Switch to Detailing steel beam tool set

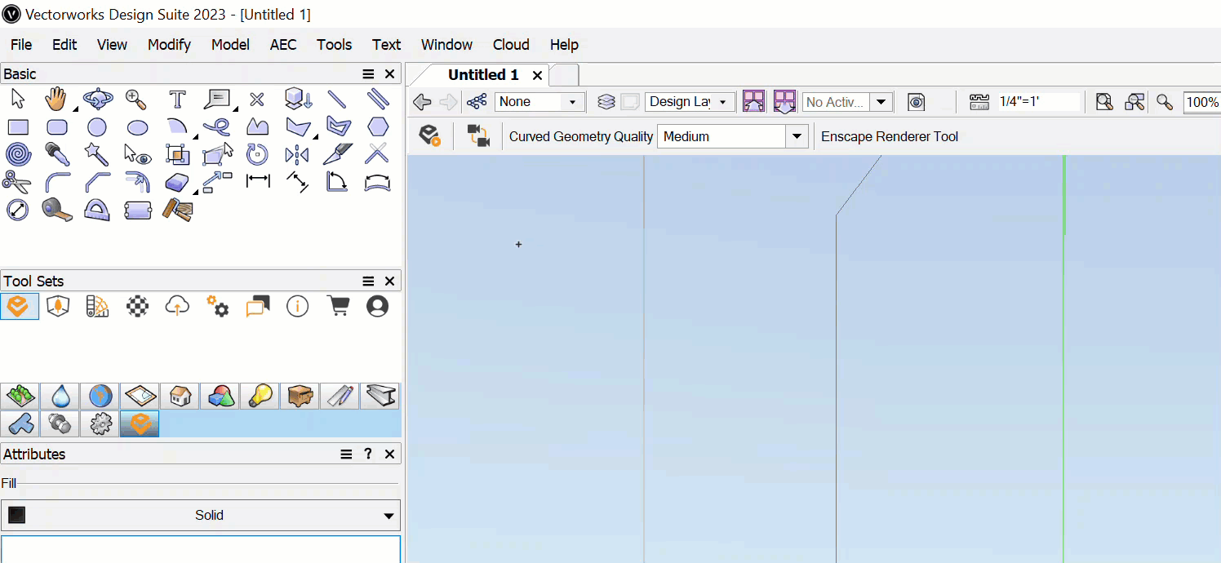click(380, 396)
